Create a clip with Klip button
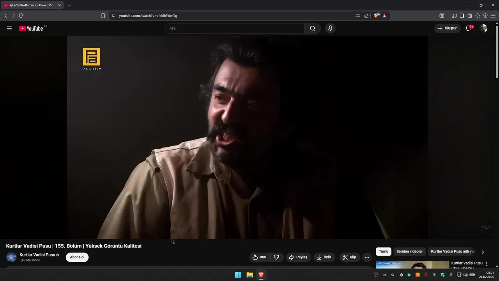This screenshot has height=281, width=499. tap(349, 257)
